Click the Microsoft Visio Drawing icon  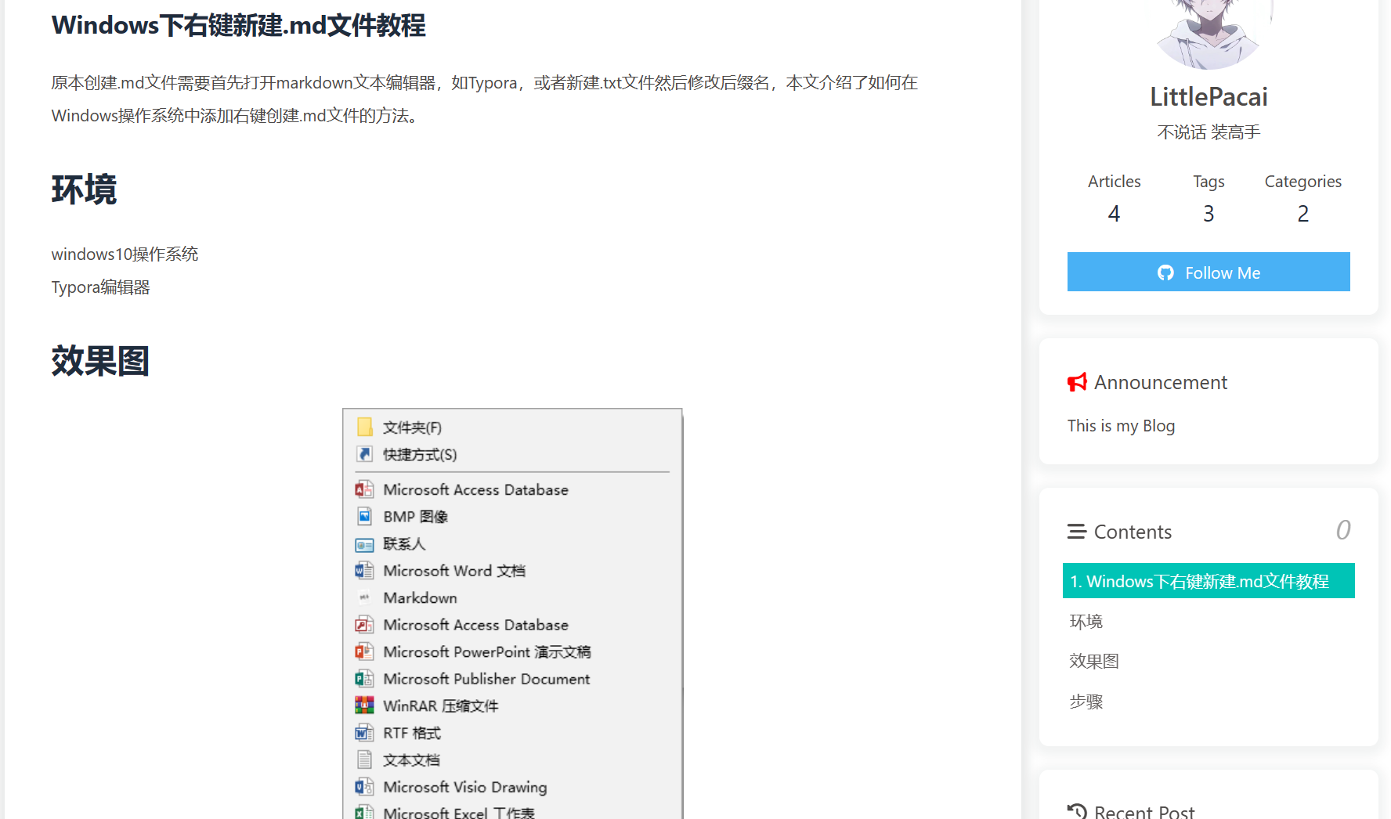tap(364, 787)
